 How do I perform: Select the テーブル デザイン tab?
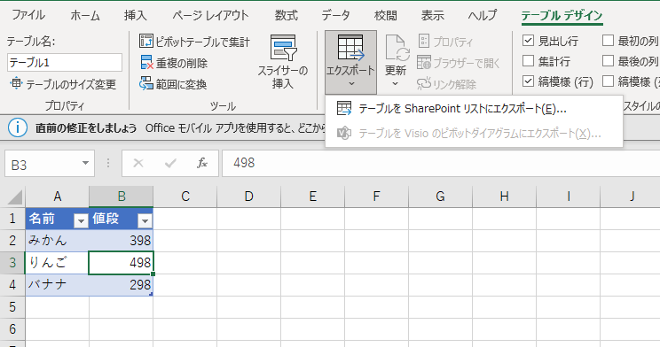[x=562, y=16]
